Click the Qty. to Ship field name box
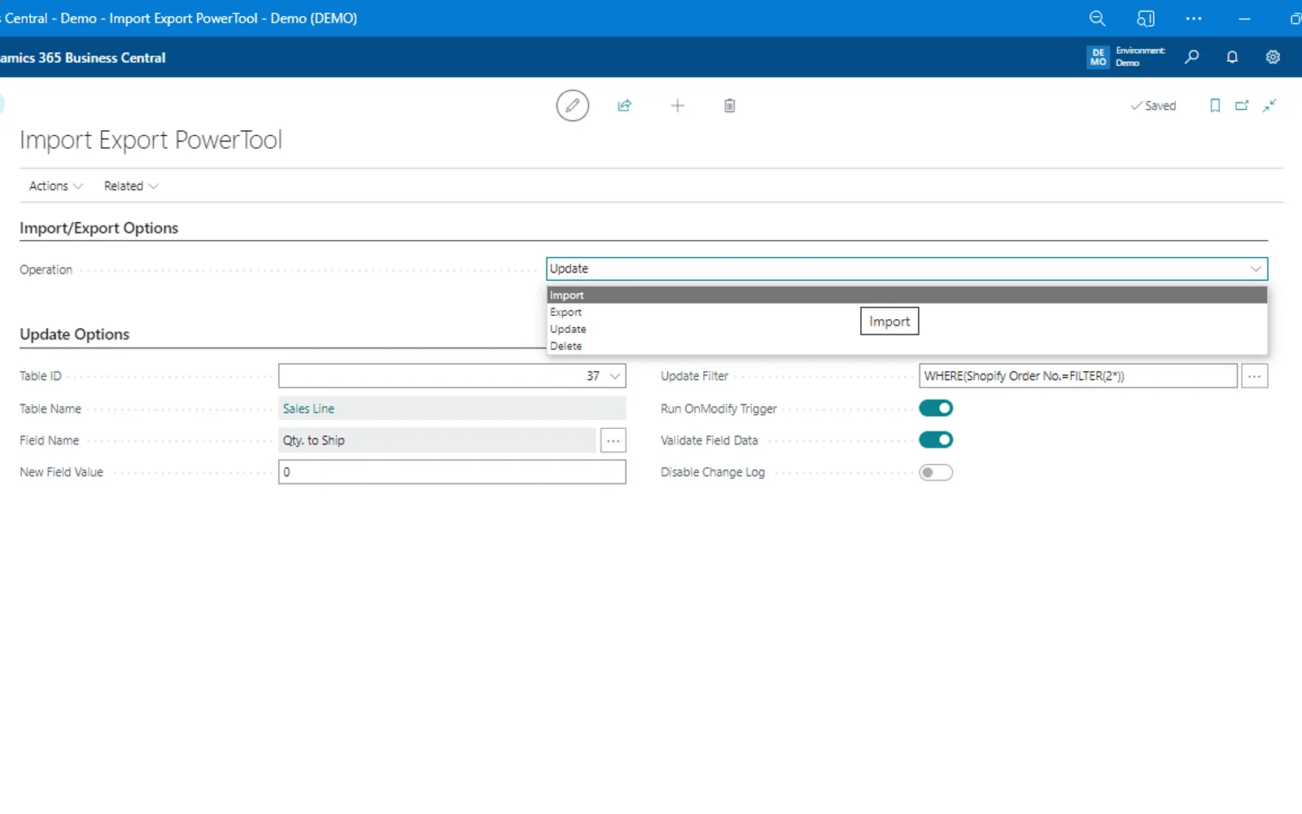Viewport: 1302px width, 814px height. 437,440
